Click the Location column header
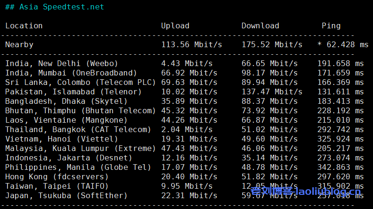373x209 pixels. coord(24,26)
